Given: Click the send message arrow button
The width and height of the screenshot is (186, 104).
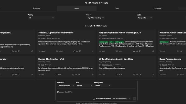Looking at the screenshot, I should pyautogui.click(x=134, y=99).
